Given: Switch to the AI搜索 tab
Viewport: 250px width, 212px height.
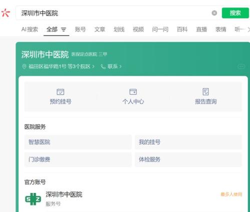Looking at the screenshot, I should click(x=30, y=30).
